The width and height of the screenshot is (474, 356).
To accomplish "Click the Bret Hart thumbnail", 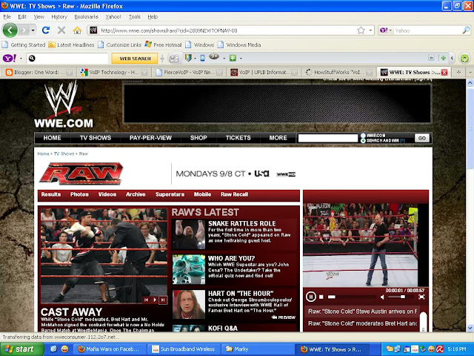I will (x=189, y=305).
